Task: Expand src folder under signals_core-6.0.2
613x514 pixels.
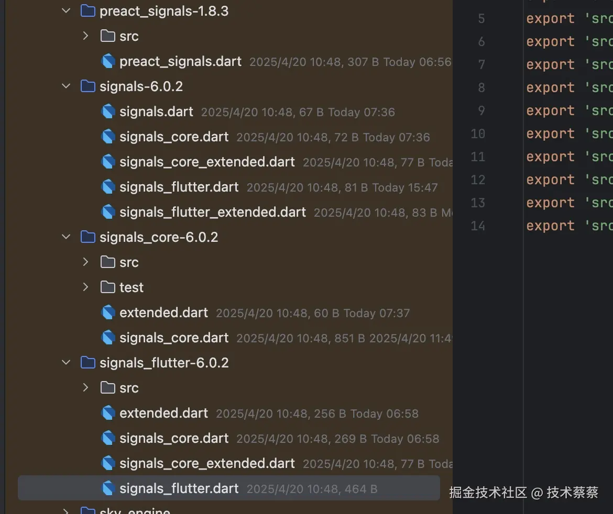Action: pos(85,262)
